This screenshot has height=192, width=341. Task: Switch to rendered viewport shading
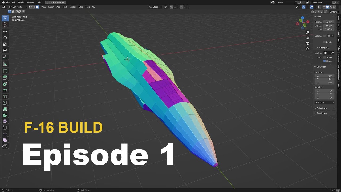[334, 7]
